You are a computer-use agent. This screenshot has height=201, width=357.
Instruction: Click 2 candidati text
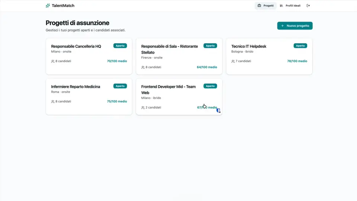pyautogui.click(x=154, y=107)
